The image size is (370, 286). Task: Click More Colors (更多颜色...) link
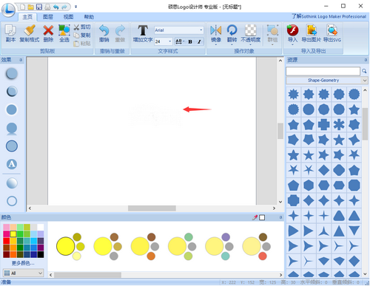23,263
